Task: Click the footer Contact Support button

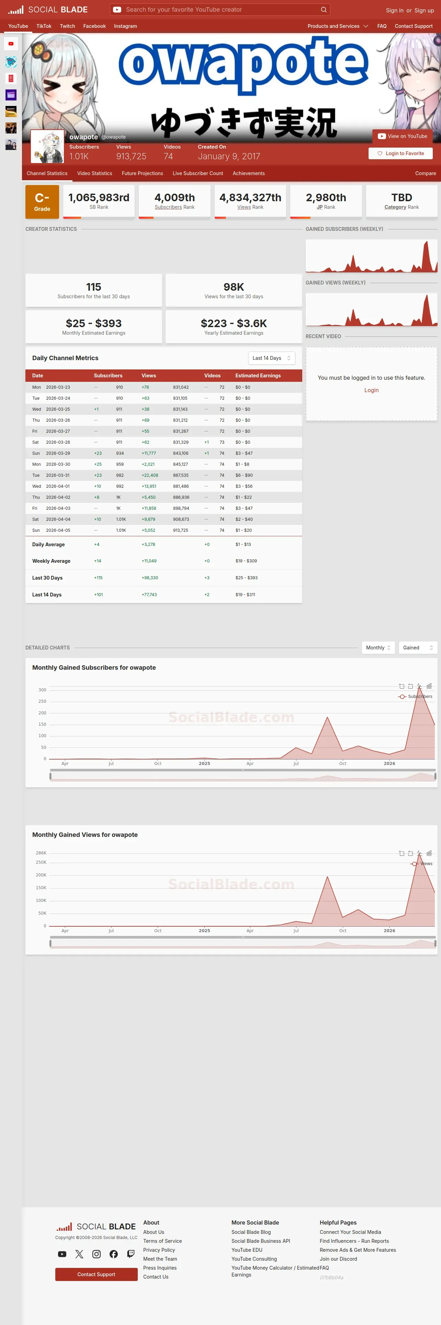Action: 96,1274
